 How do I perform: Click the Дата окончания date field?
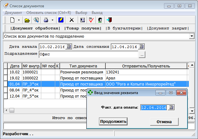point(124,47)
